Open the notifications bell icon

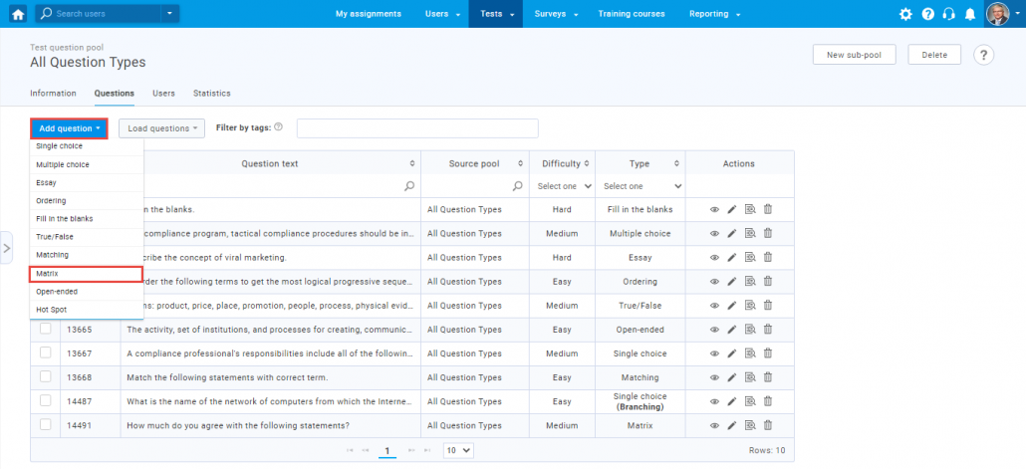pyautogui.click(x=969, y=14)
